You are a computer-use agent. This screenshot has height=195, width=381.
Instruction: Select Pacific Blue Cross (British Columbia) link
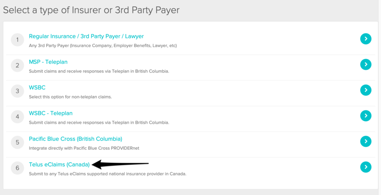(75, 139)
